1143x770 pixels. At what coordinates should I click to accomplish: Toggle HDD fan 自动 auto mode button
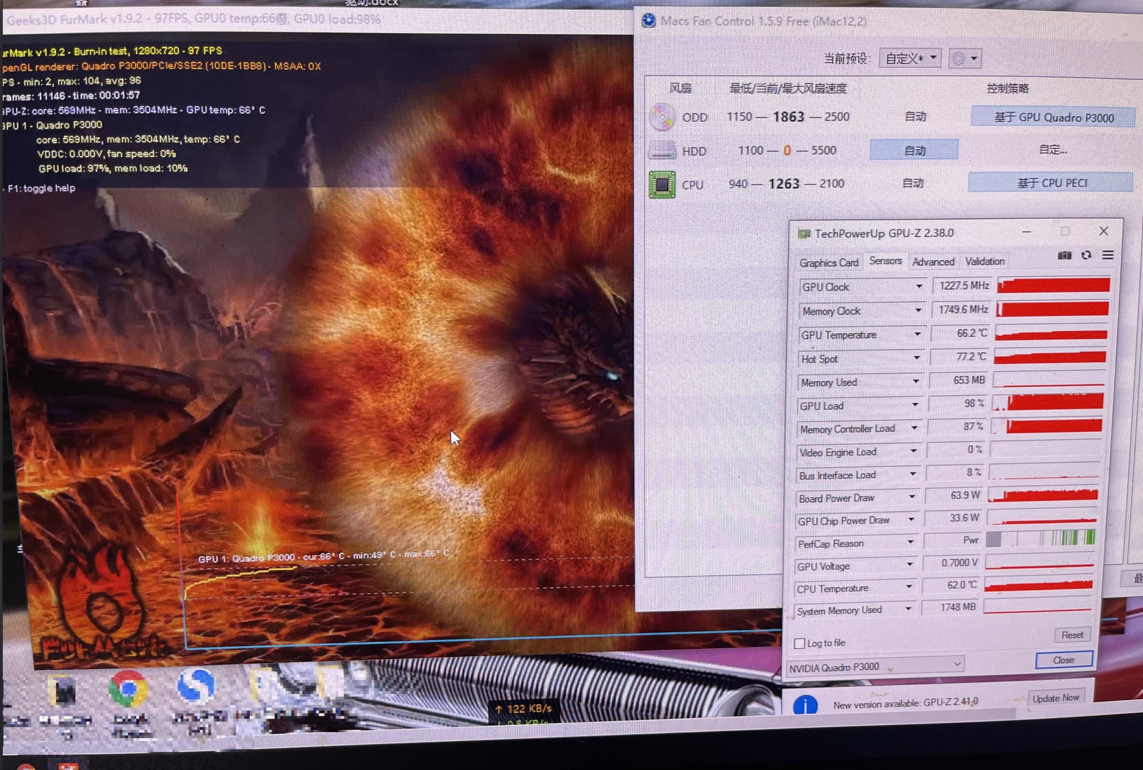914,150
